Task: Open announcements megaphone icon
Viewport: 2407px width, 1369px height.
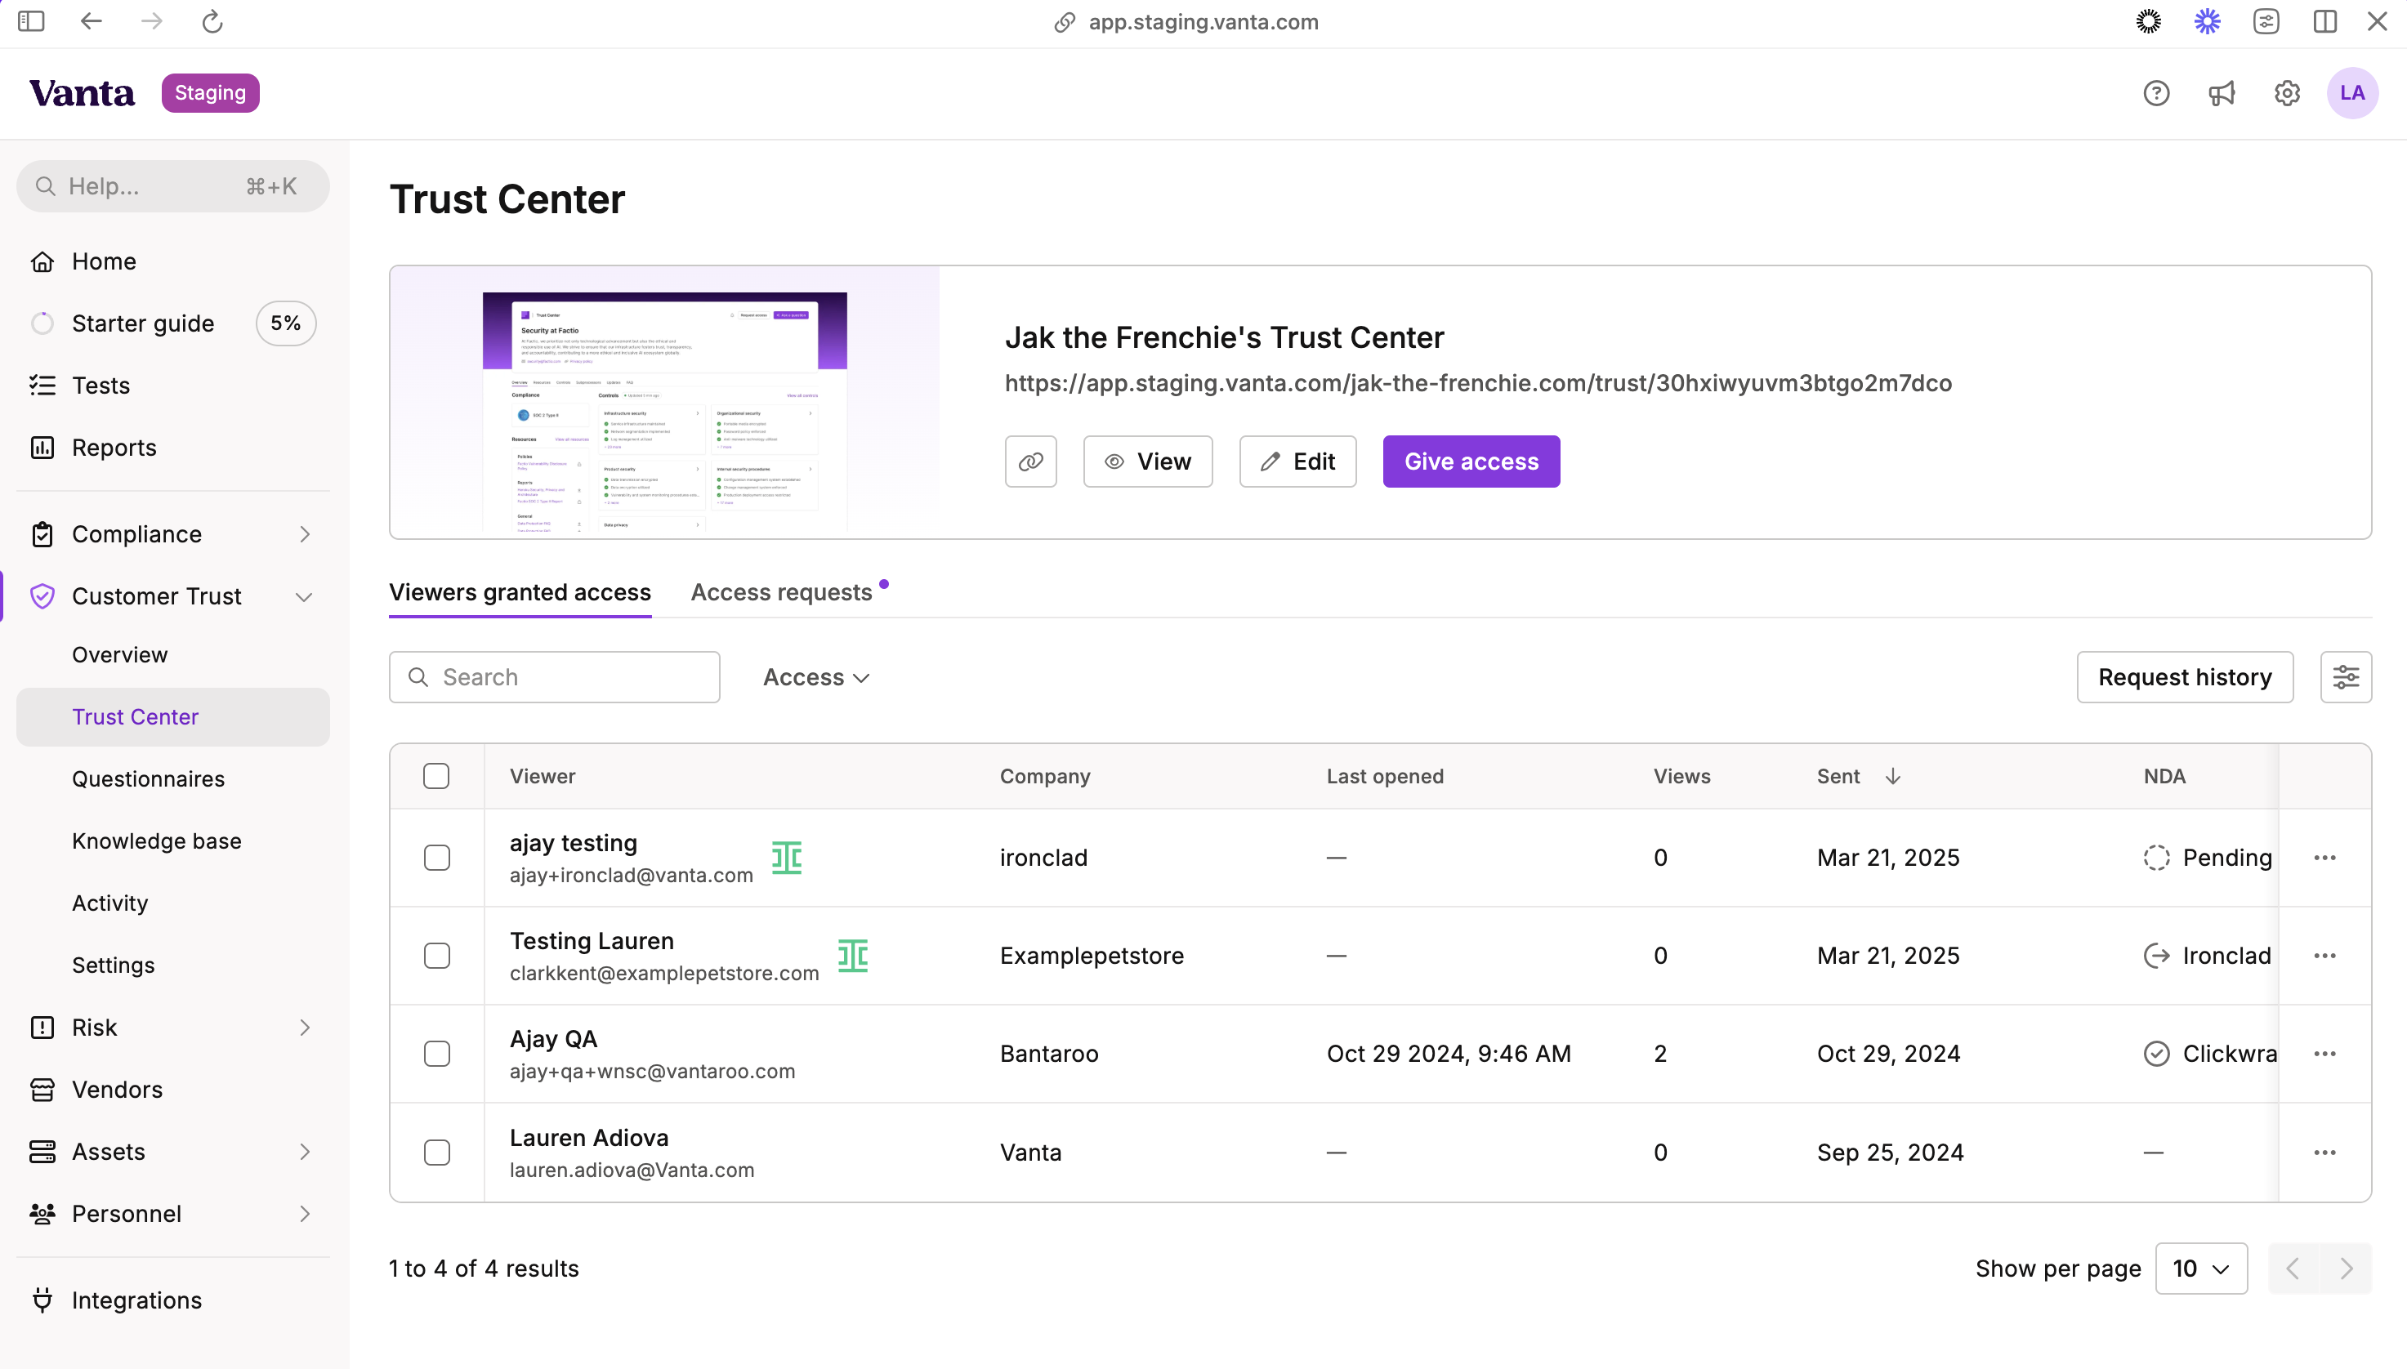Action: pyautogui.click(x=2222, y=93)
